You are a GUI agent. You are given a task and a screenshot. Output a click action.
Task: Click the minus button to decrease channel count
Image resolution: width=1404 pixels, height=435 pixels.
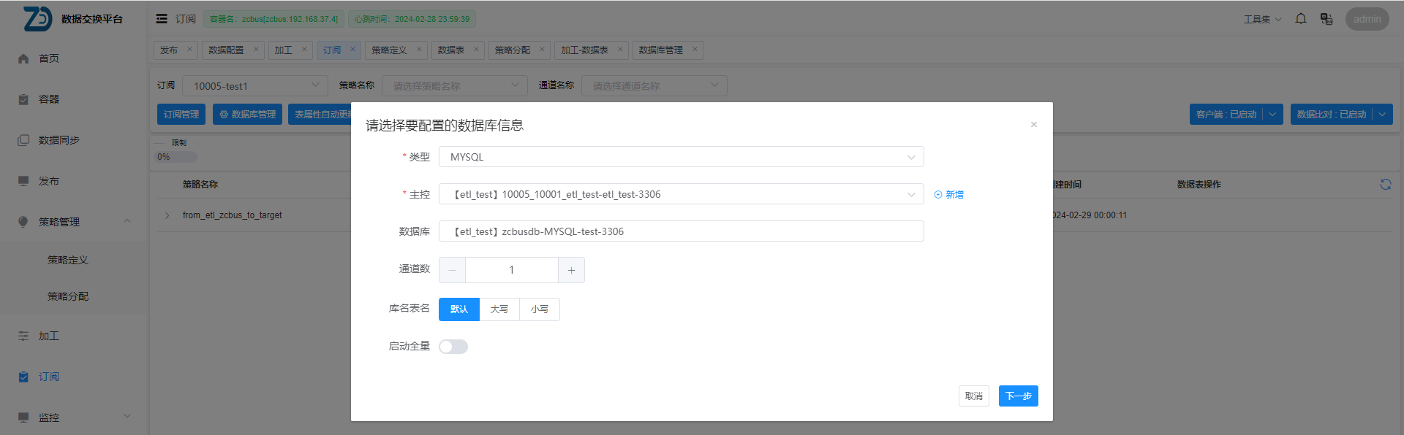click(x=452, y=270)
